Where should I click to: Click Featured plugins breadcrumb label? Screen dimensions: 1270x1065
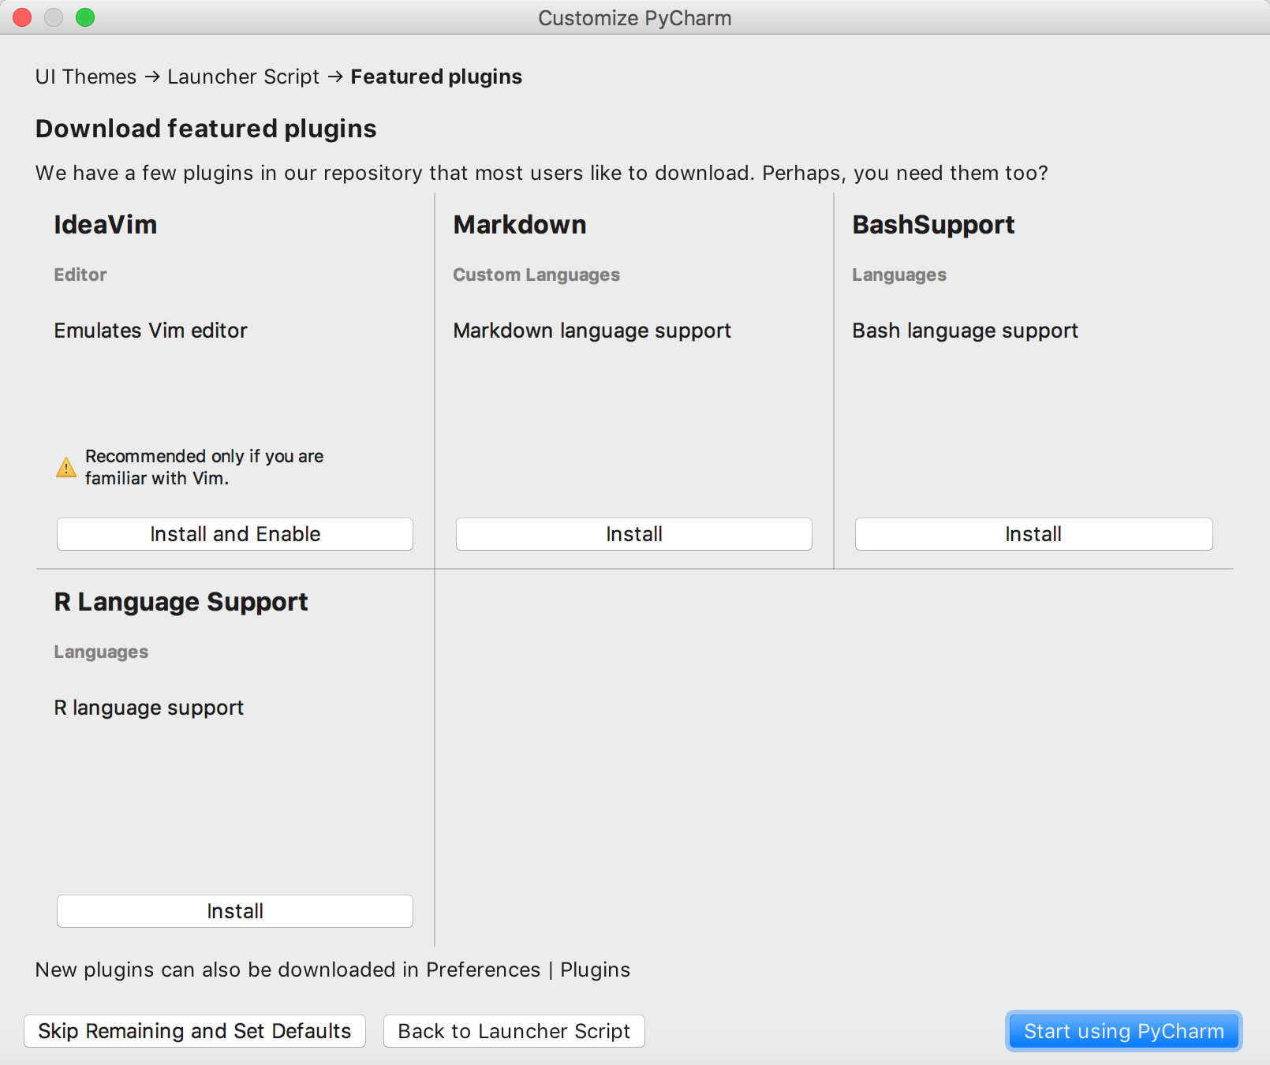coord(436,77)
